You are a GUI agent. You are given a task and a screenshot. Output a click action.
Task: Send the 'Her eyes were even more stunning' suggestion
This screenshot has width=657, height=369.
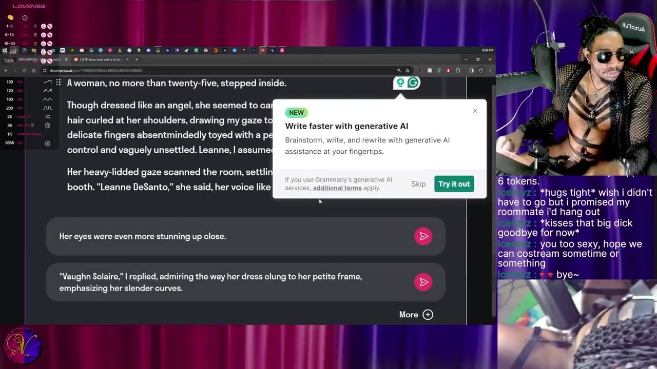(423, 236)
